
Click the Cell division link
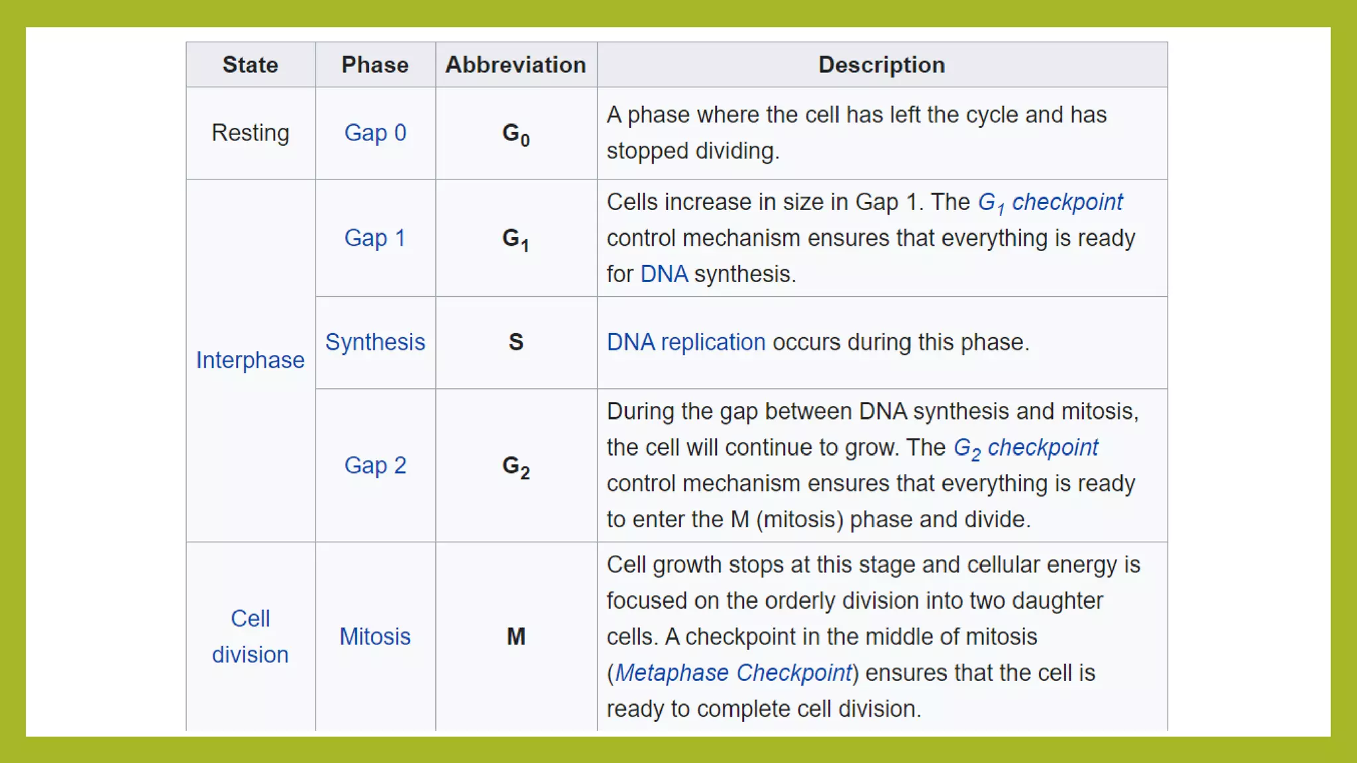250,636
